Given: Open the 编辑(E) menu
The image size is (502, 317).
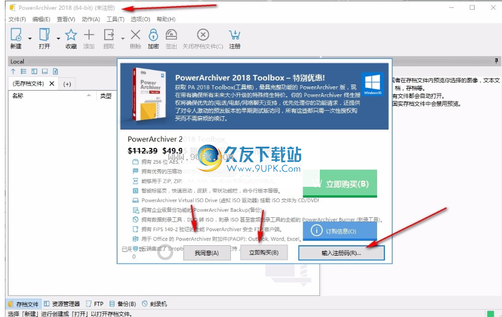Looking at the screenshot, I should point(41,19).
